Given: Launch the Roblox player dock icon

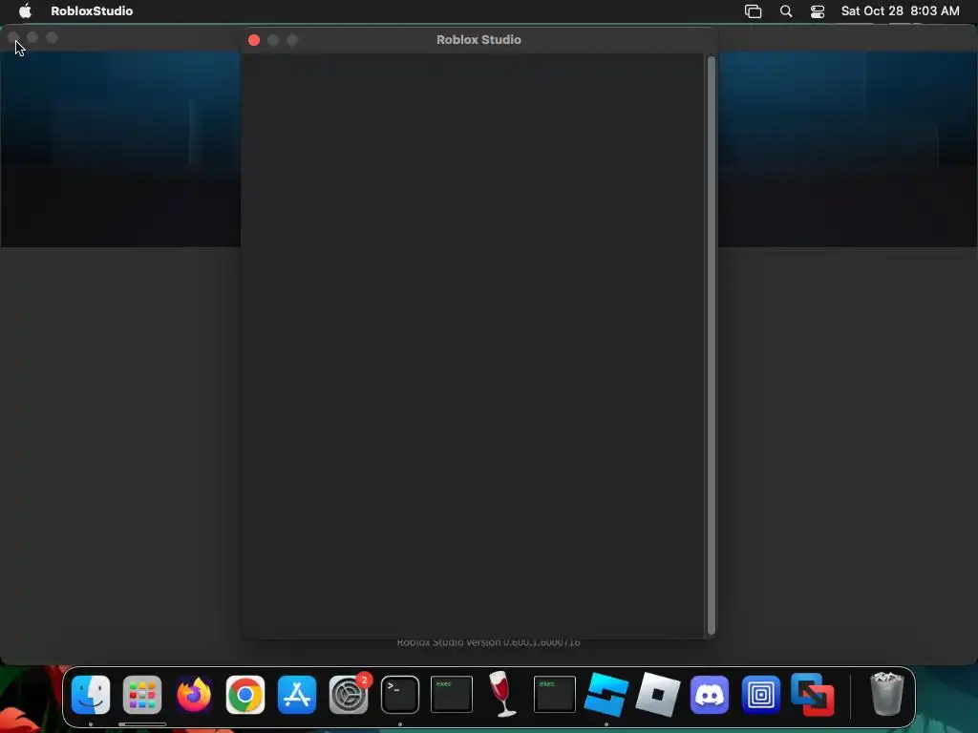Looking at the screenshot, I should (x=657, y=695).
